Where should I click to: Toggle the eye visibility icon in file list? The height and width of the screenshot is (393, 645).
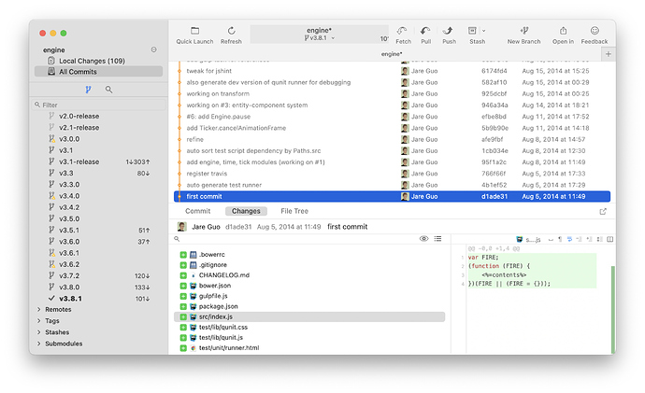click(423, 239)
